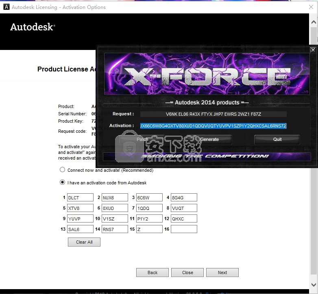Click activation code field 11 containing P1Y2
Image resolution: width=318 pixels, height=294 pixels.
150,218
